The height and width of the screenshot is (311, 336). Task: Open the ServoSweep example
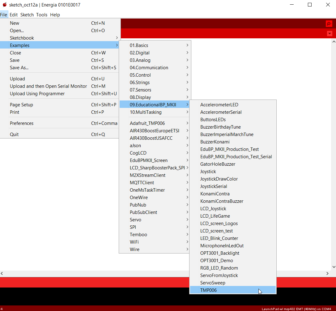pyautogui.click(x=233, y=283)
